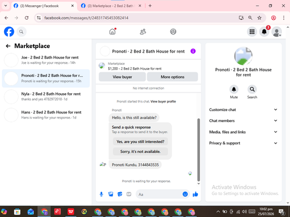Open a new browser tab
290x217 pixels.
point(150,6)
